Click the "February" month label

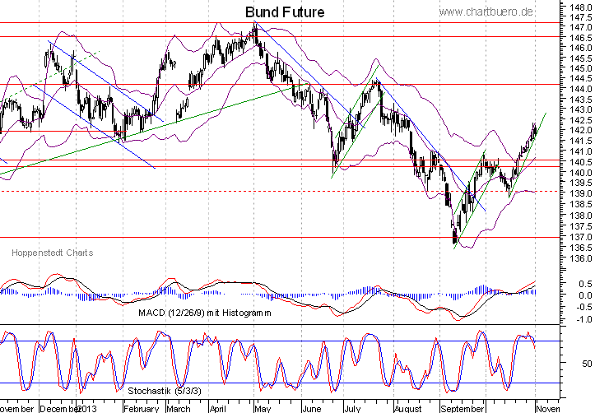tap(142, 409)
